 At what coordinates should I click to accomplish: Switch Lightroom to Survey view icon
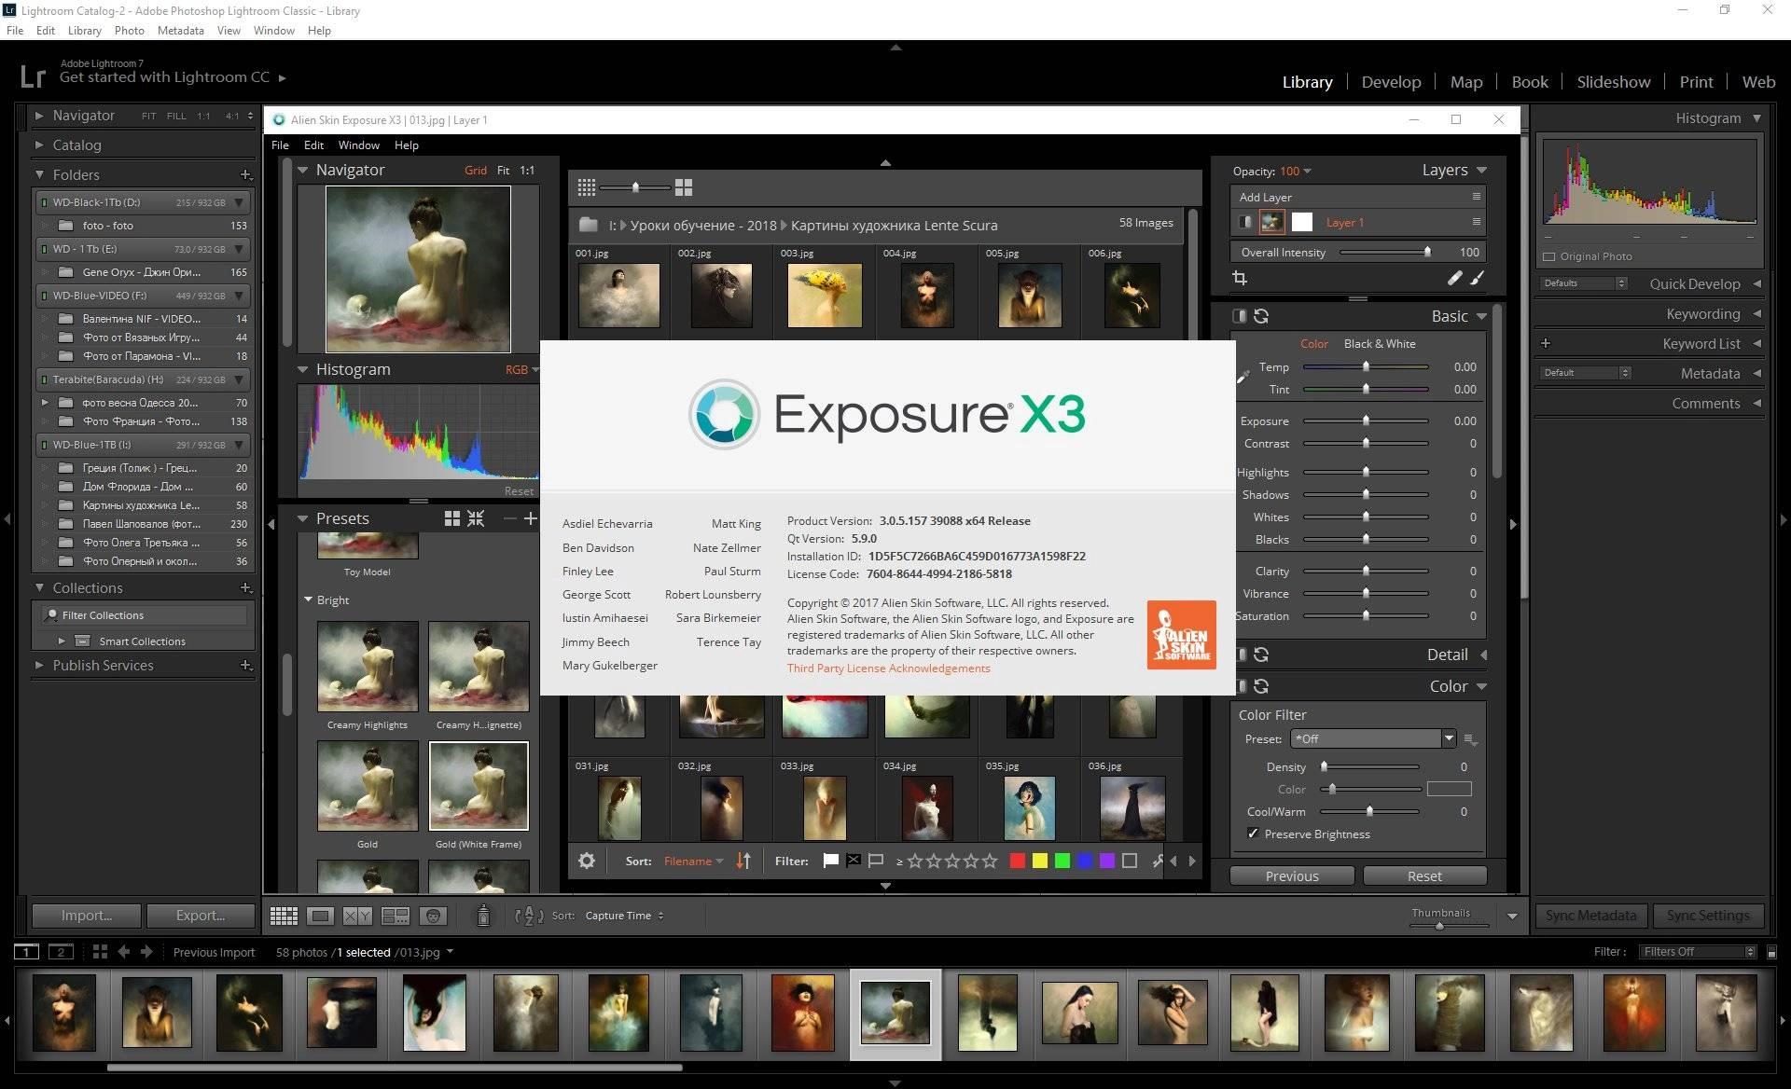coord(396,916)
